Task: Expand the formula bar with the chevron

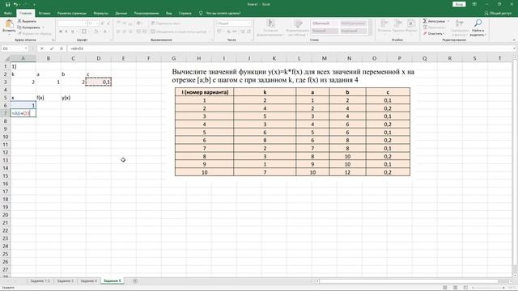Action: [515, 48]
